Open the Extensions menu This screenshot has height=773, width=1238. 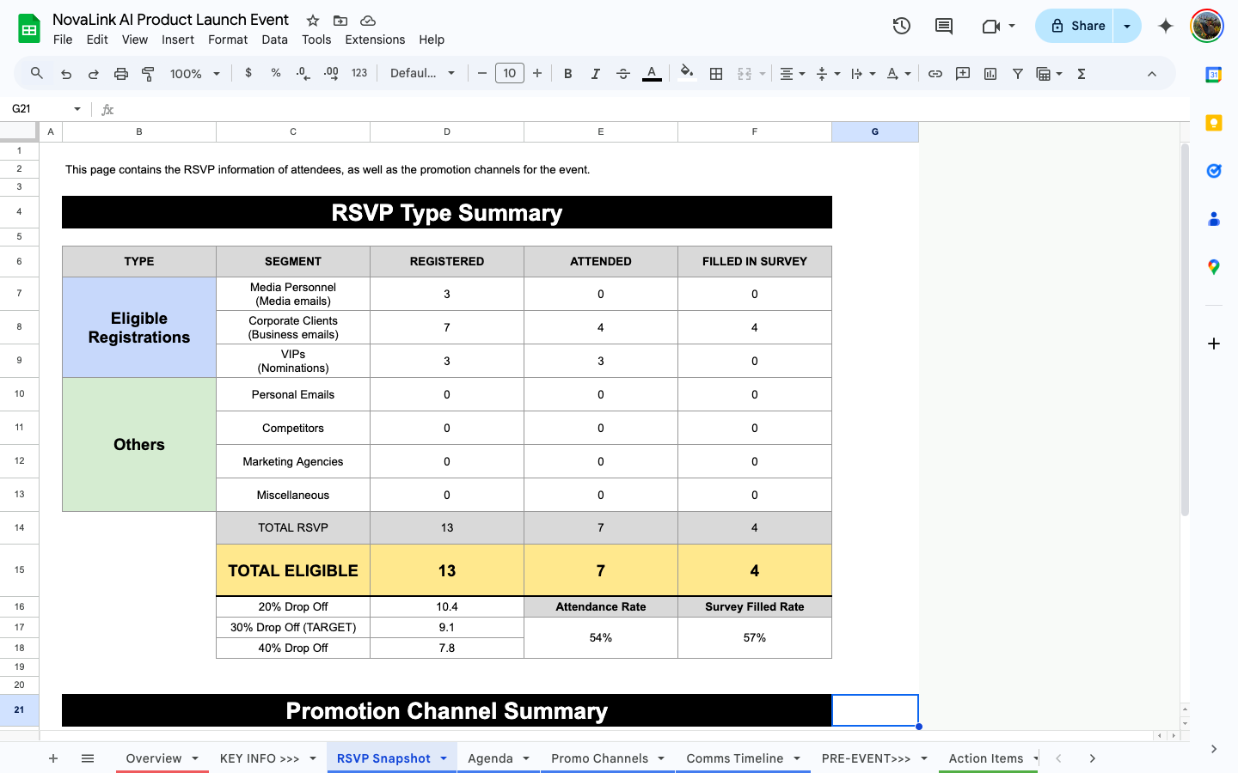375,40
